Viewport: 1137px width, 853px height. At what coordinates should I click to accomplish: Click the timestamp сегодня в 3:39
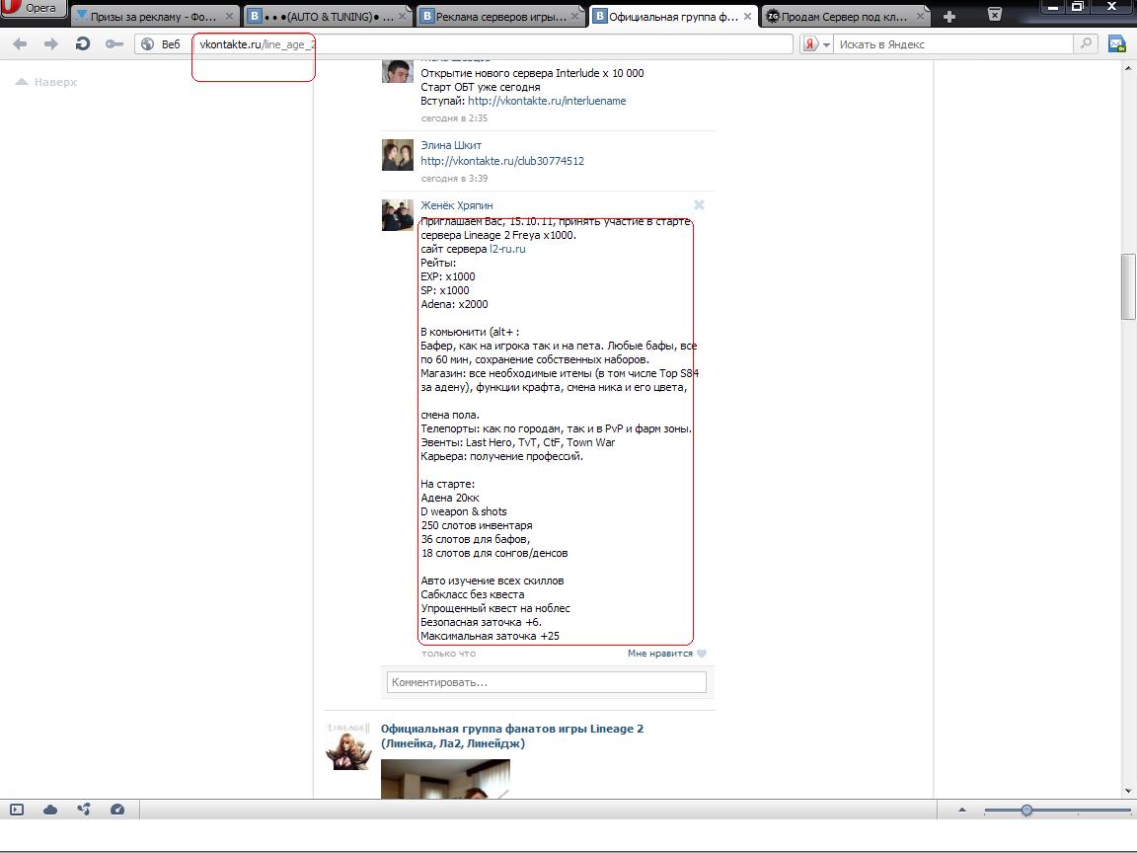(x=455, y=179)
